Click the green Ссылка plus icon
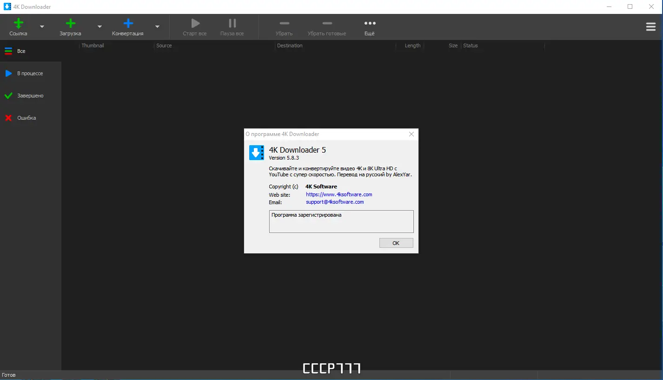The image size is (663, 380). tap(18, 23)
